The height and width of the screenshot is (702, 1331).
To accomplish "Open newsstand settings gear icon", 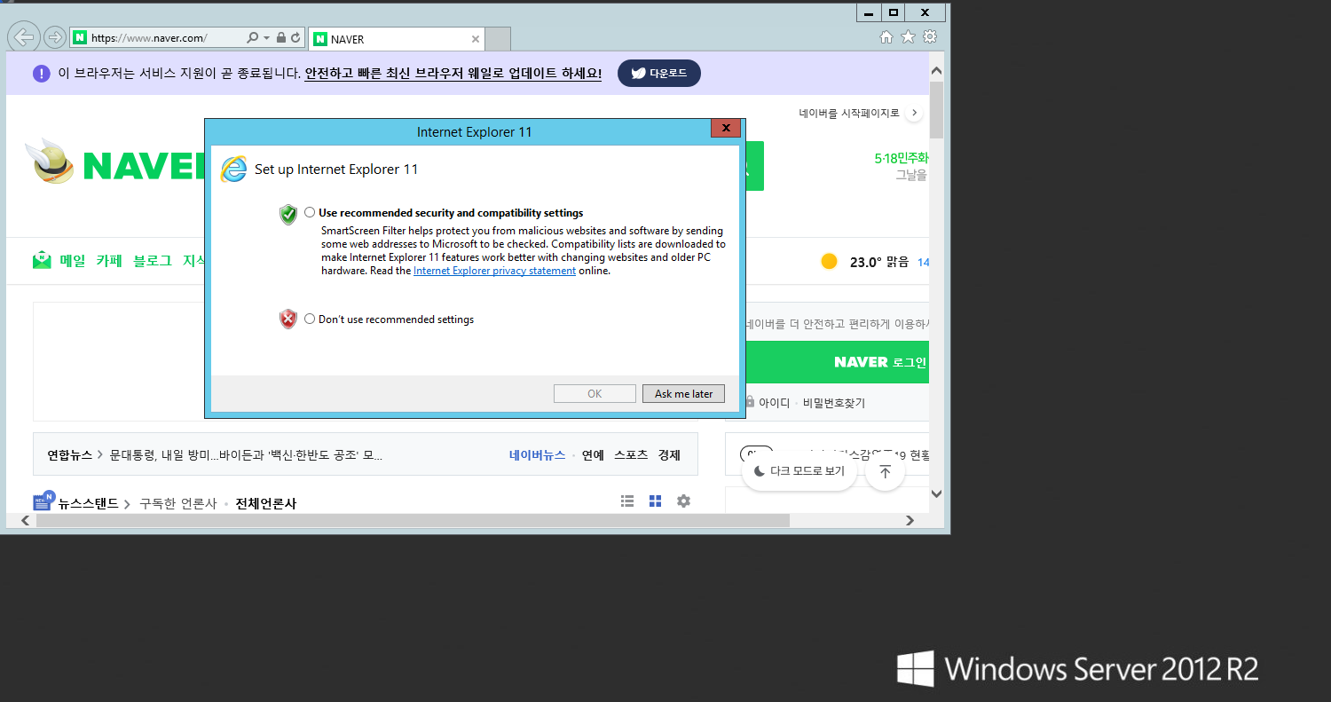I will click(x=683, y=501).
